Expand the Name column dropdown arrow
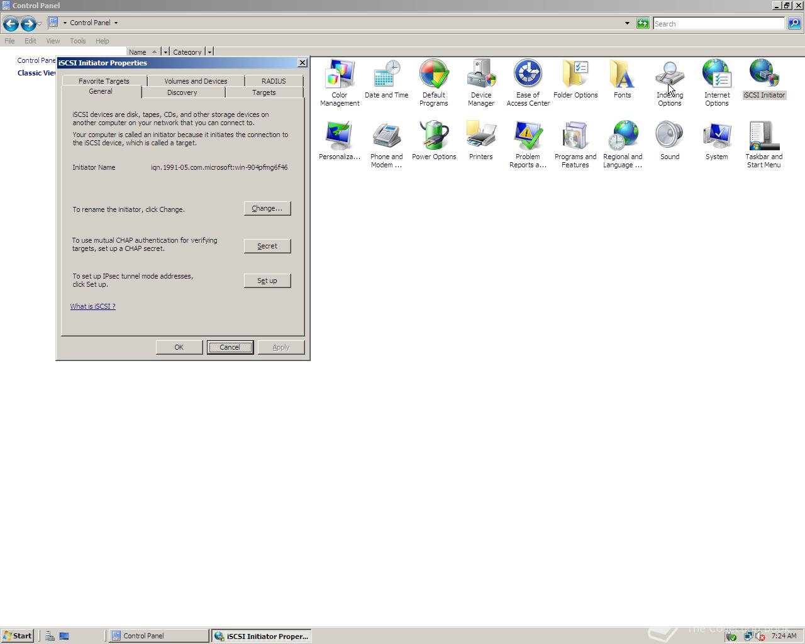Viewport: 805px width, 644px height. 165,52
